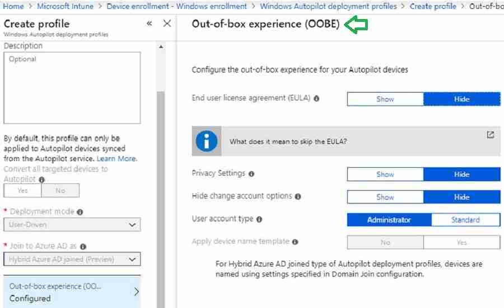Screen dimensions: 504x308
Task: Set Hide change account options to Show
Action: (385, 197)
